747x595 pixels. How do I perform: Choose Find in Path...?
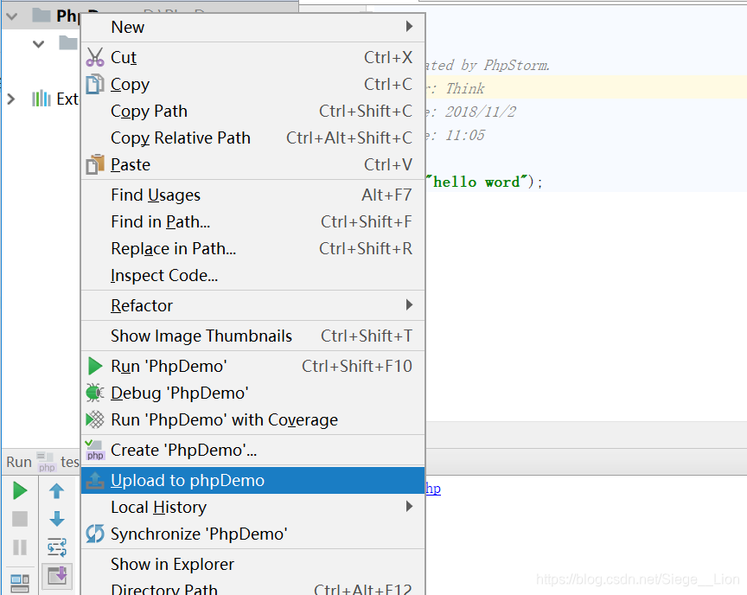tap(253, 221)
